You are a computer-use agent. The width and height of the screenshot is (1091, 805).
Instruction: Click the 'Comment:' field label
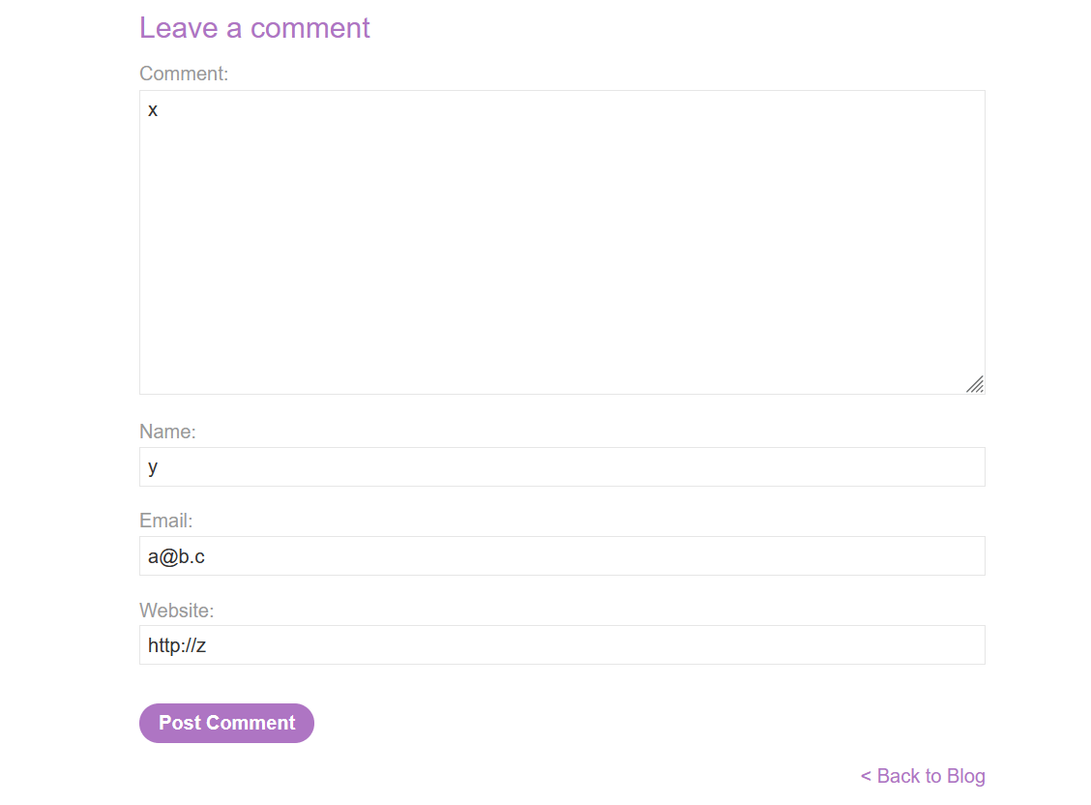[184, 74]
